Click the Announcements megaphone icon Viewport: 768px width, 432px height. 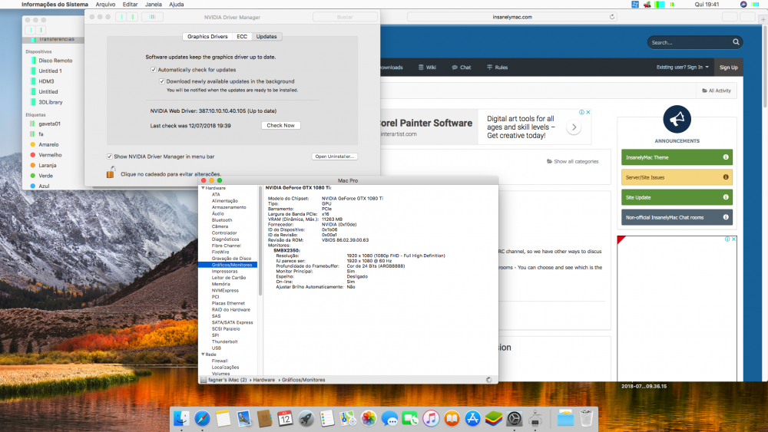(677, 119)
